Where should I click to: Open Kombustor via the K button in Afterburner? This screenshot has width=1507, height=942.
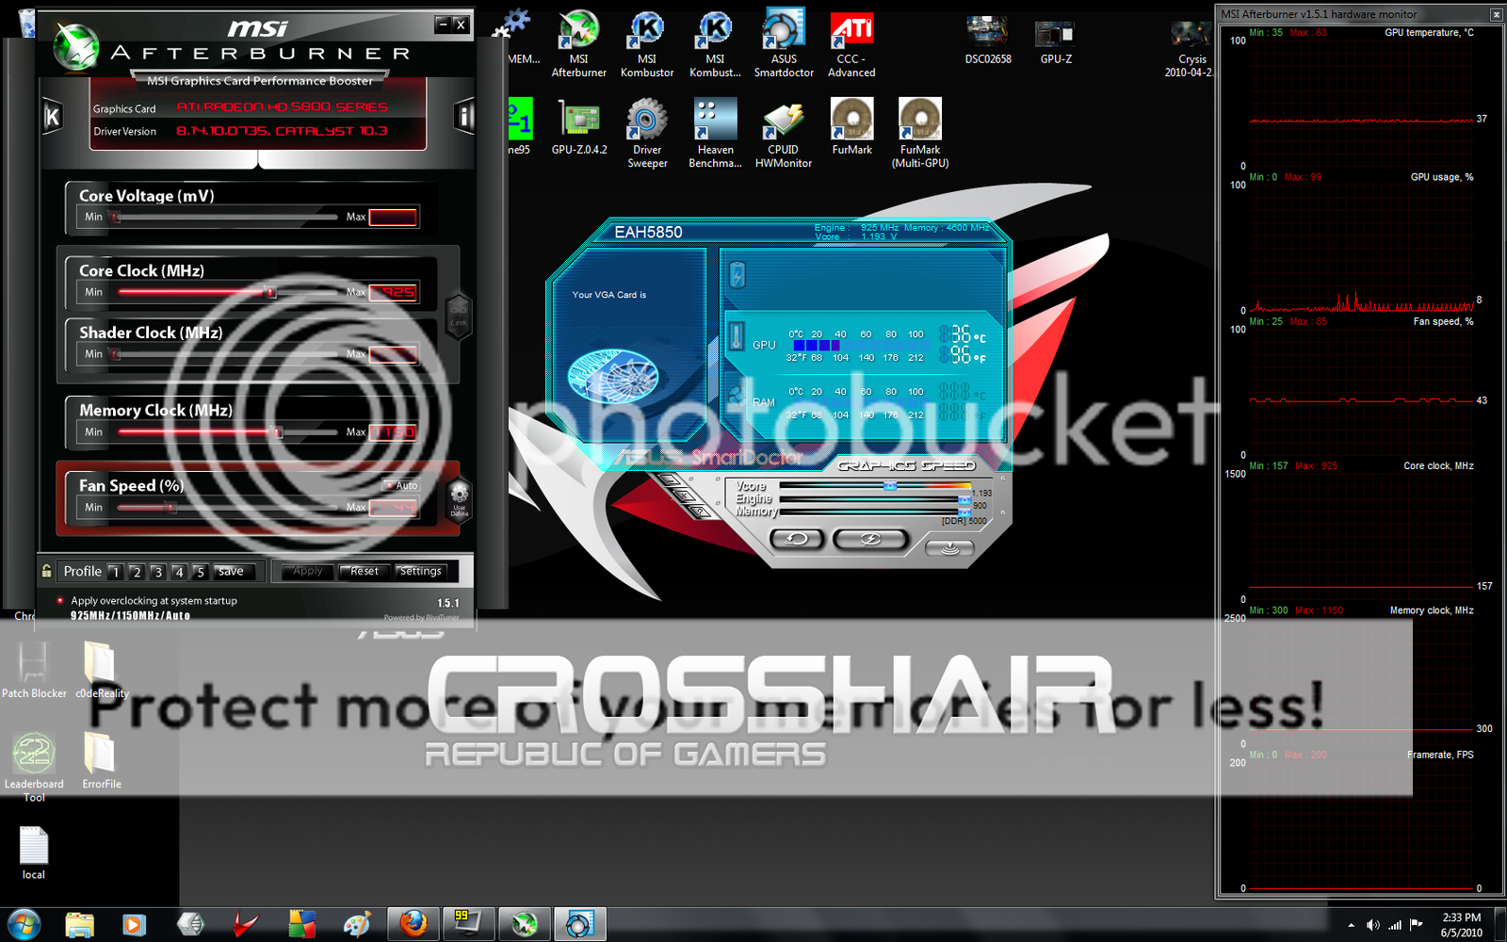pos(53,117)
